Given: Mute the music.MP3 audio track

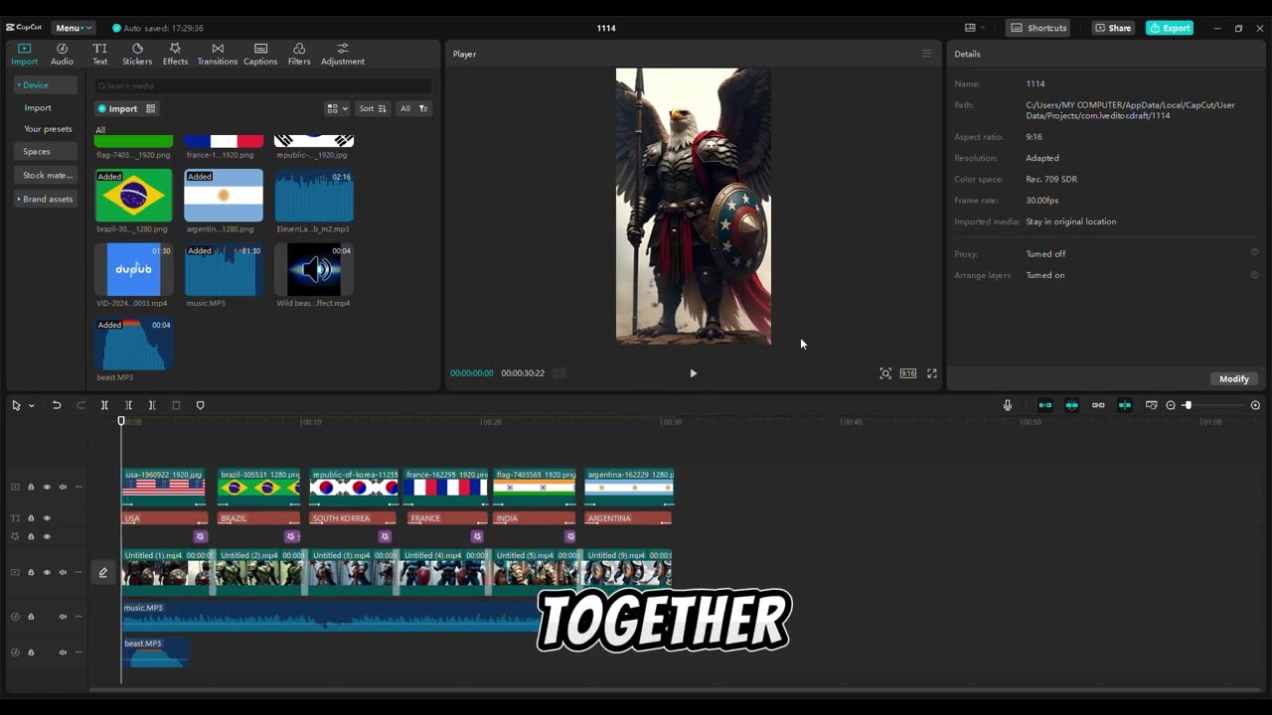Looking at the screenshot, I should click(63, 617).
